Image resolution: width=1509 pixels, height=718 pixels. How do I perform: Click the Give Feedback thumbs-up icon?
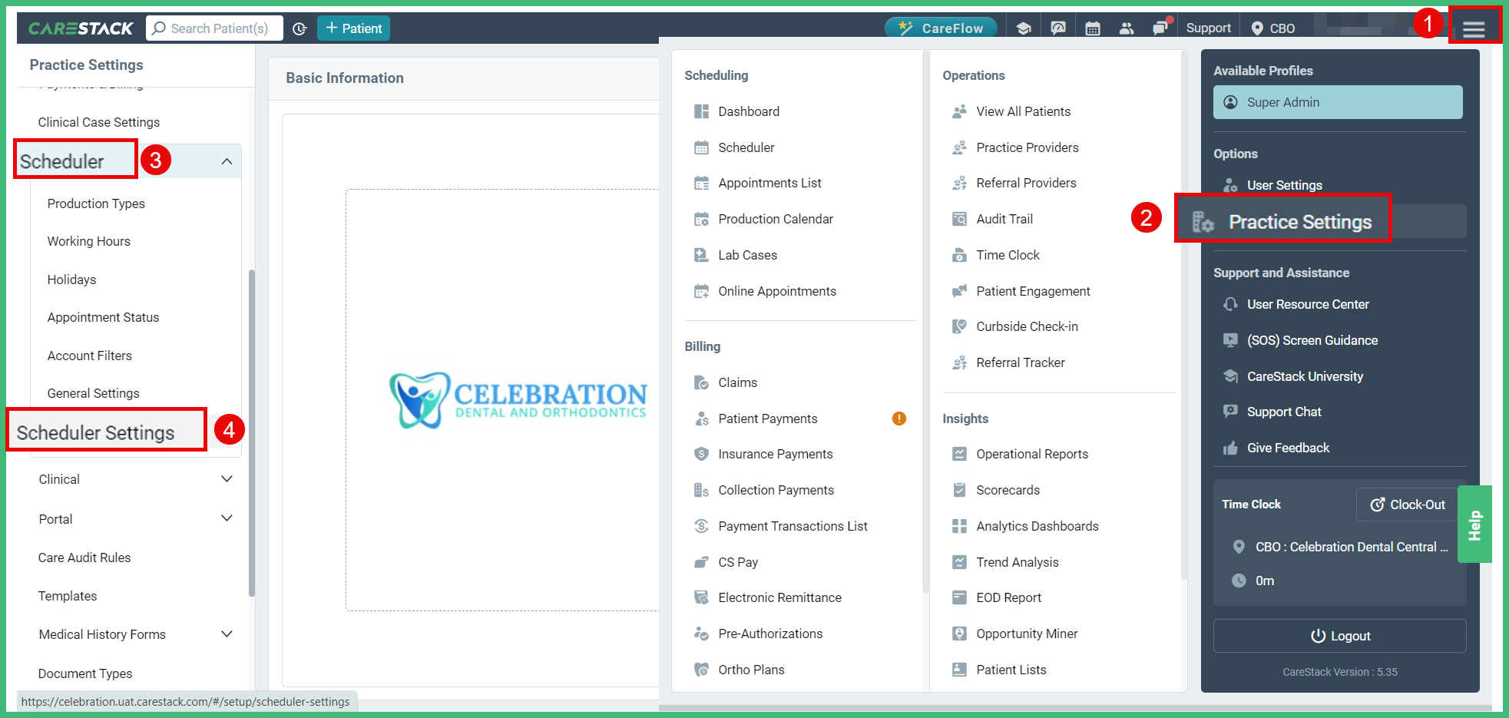tap(1229, 448)
